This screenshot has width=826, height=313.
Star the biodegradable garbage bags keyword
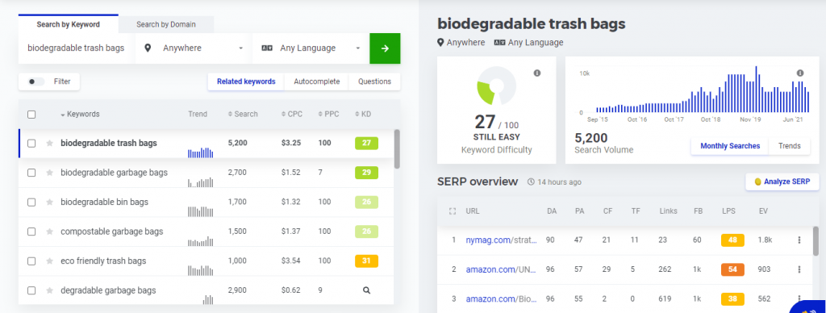pyautogui.click(x=49, y=173)
